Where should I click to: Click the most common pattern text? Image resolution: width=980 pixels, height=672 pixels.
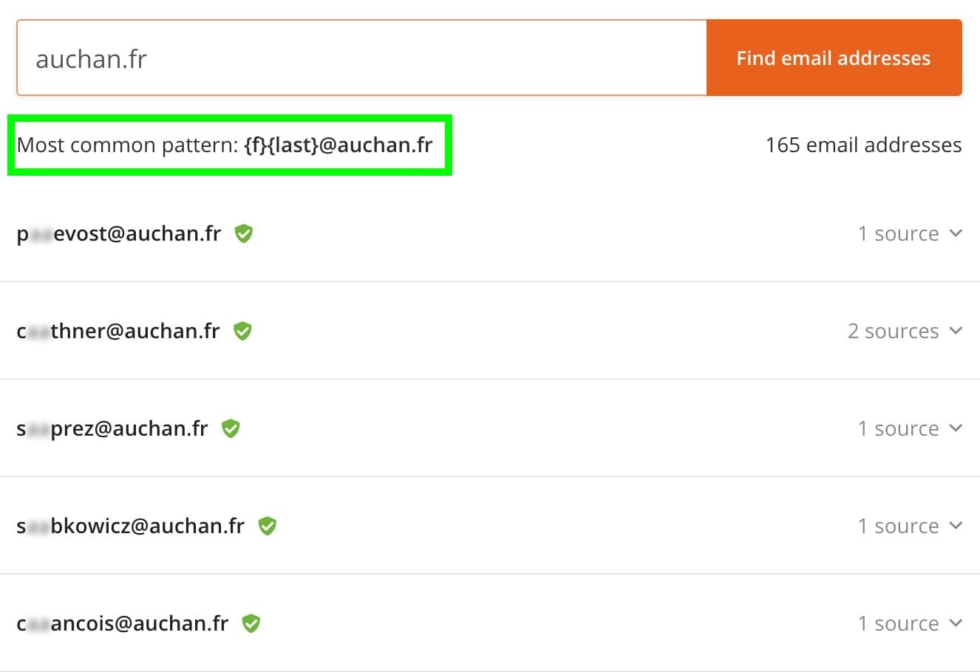(225, 145)
